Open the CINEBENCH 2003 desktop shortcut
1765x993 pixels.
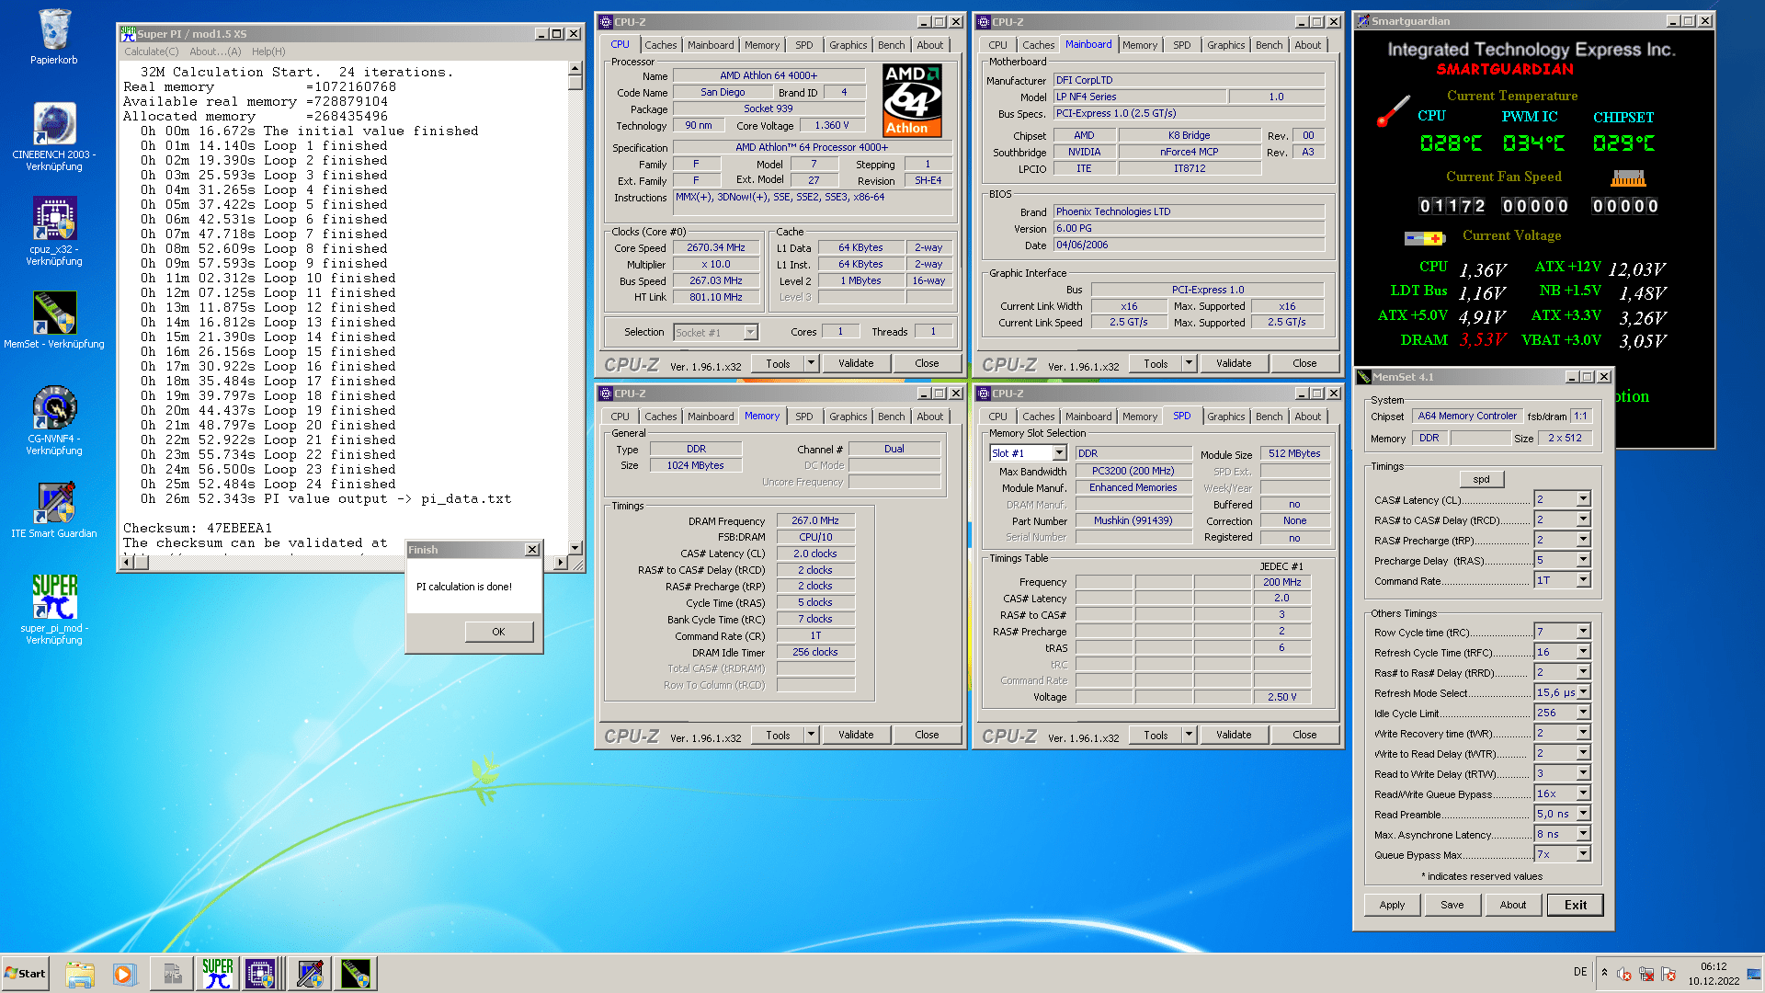tap(54, 125)
